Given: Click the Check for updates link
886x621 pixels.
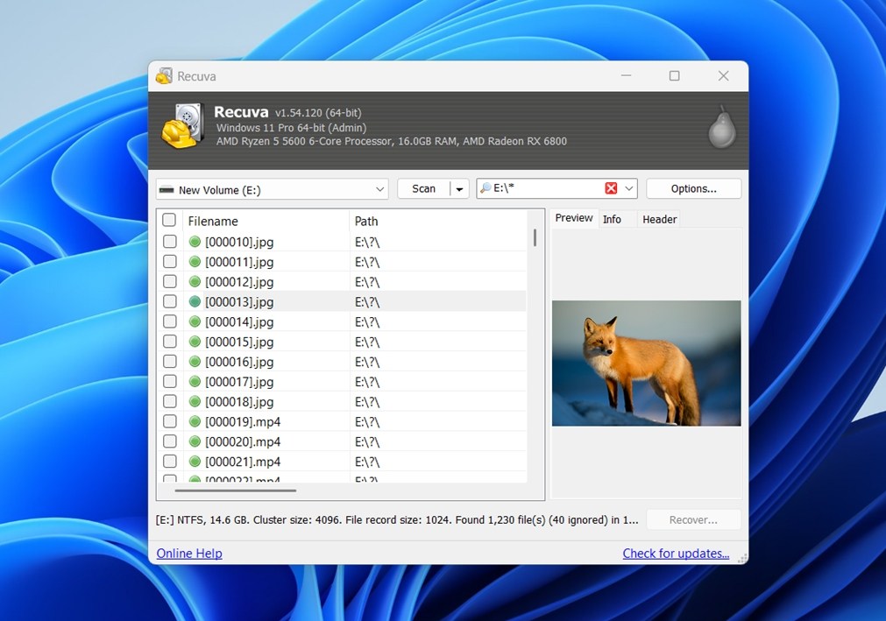Looking at the screenshot, I should click(x=676, y=553).
